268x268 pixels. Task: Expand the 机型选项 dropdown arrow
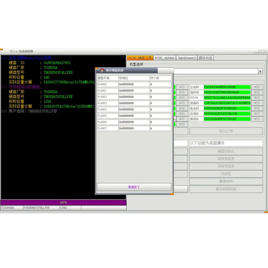point(260,71)
